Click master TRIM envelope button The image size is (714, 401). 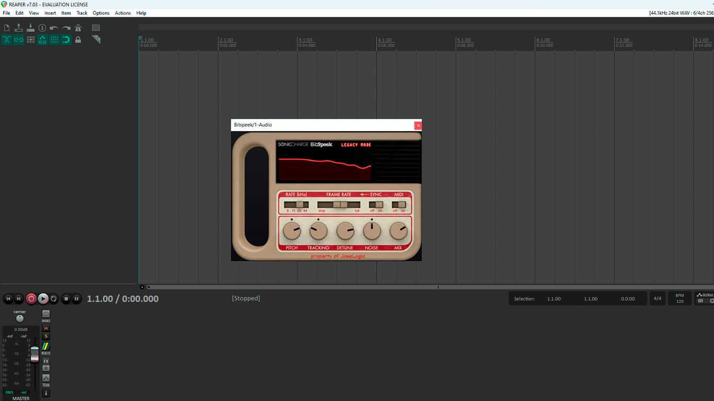pyautogui.click(x=46, y=378)
